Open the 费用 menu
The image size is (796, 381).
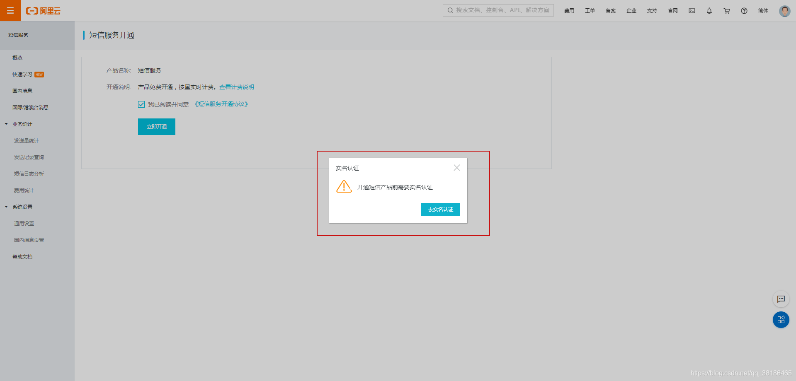569,11
